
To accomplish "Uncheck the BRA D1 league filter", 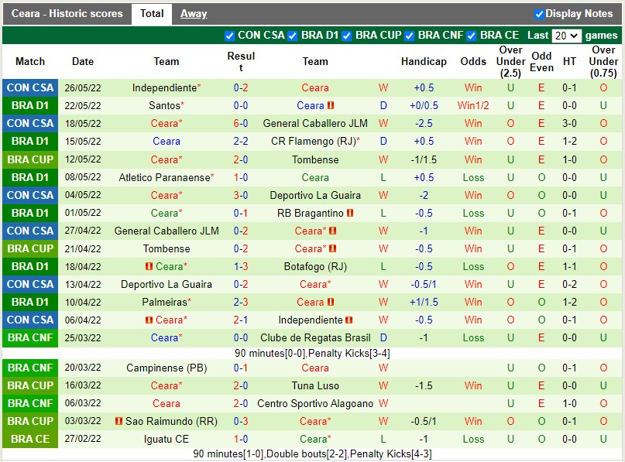I will pyautogui.click(x=293, y=36).
